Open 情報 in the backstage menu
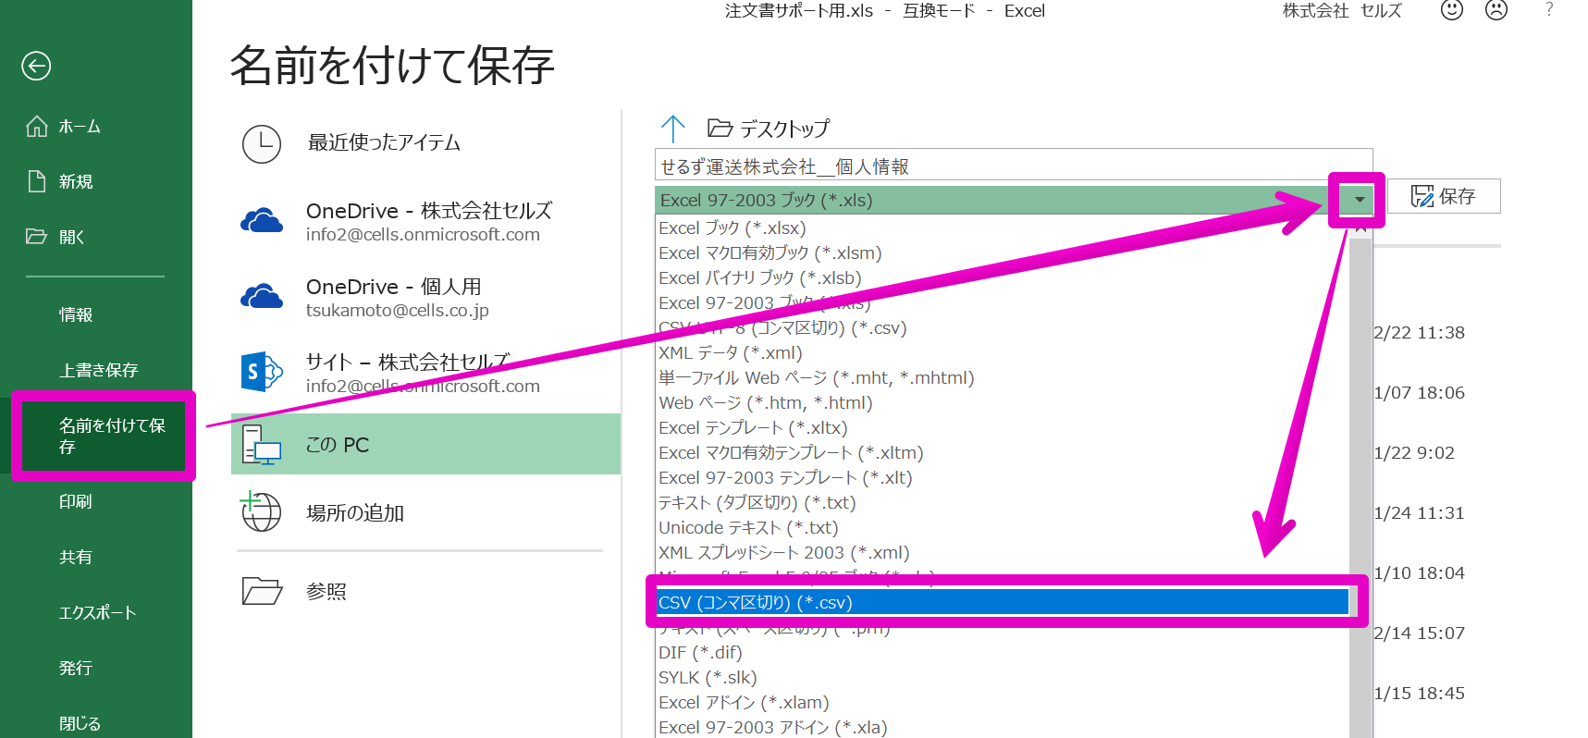Screen dimensions: 1588x738 click(x=76, y=314)
